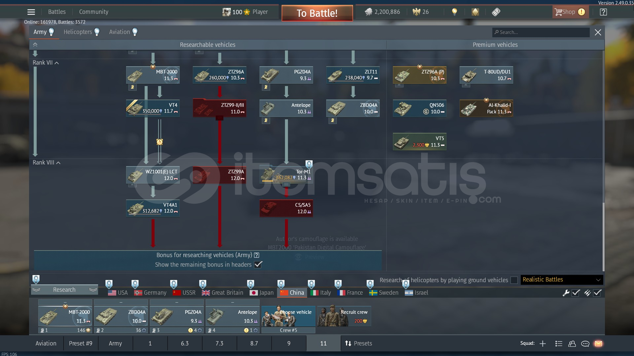The image size is (634, 356).
Task: Click the Research button
Action: pyautogui.click(x=64, y=289)
